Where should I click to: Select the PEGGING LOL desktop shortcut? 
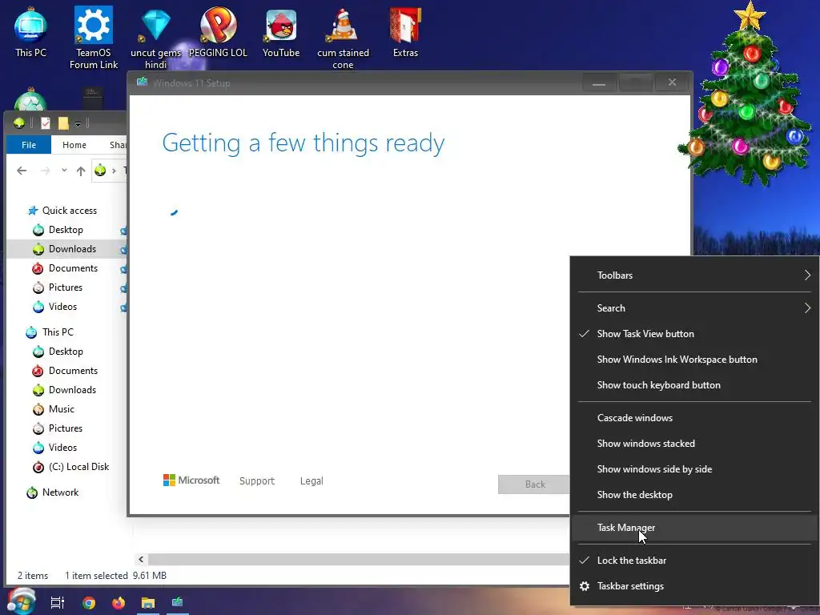pyautogui.click(x=218, y=31)
